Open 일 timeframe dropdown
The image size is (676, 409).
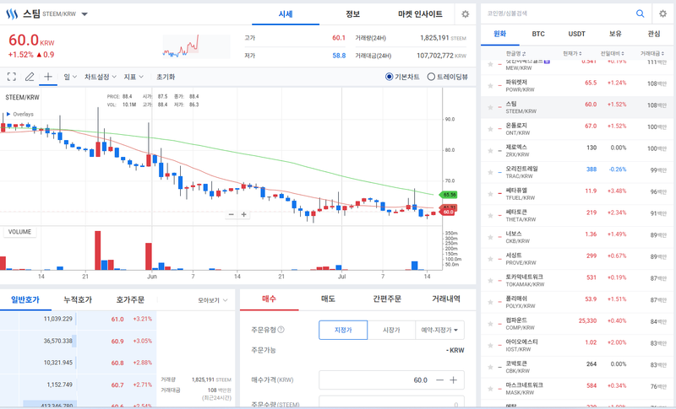[x=70, y=77]
